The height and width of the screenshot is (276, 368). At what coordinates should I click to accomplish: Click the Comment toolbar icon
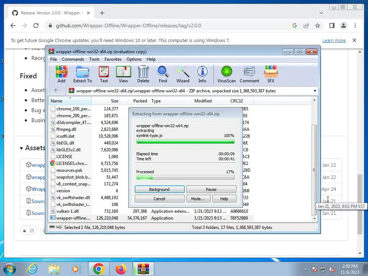point(249,74)
